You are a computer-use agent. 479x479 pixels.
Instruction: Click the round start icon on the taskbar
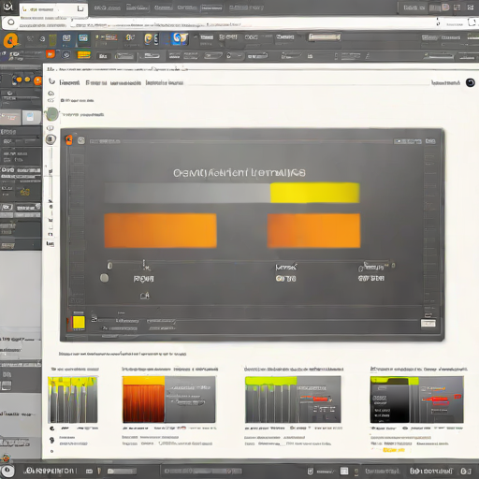pos(7,471)
